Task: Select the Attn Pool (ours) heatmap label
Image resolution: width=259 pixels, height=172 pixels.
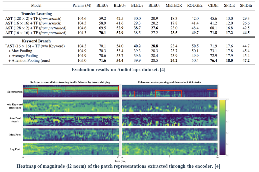Action: (14, 120)
